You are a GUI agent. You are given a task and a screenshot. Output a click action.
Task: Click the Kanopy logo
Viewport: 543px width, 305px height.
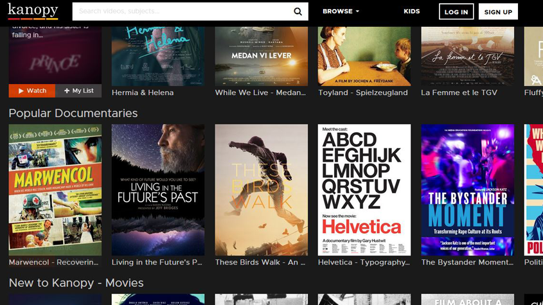coord(33,11)
